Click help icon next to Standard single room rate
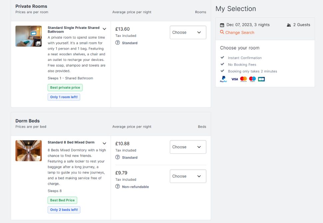The image size is (323, 223). (x=118, y=43)
